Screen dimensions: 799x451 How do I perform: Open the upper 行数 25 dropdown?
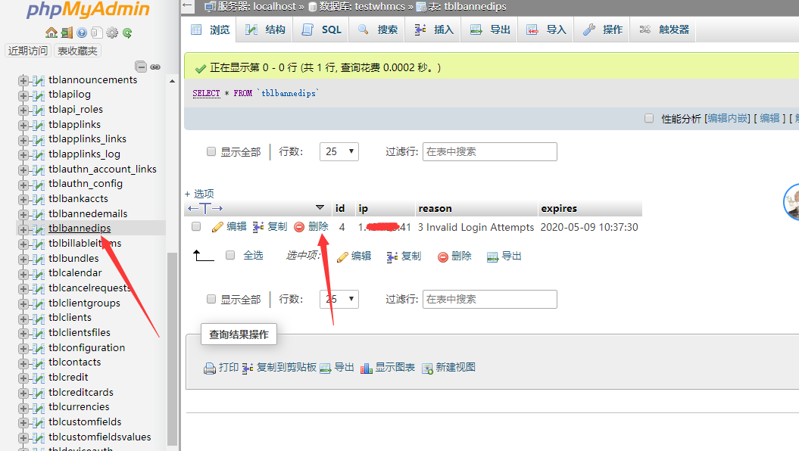click(x=339, y=151)
